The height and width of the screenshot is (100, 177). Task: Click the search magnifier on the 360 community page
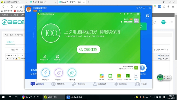tap(155, 22)
